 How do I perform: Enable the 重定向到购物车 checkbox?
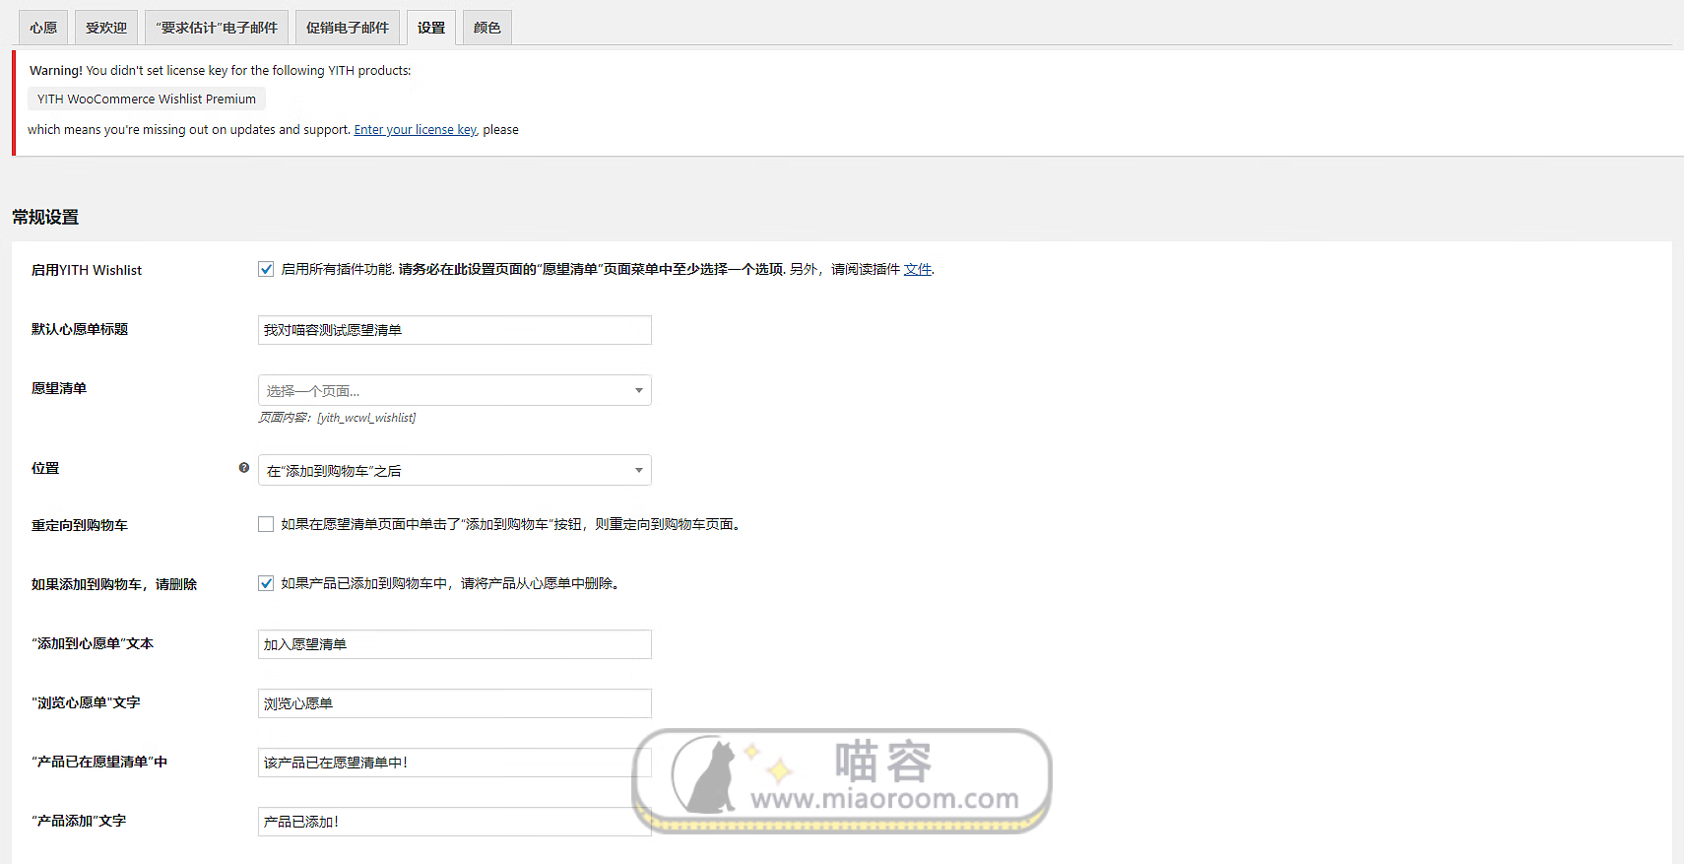[266, 524]
